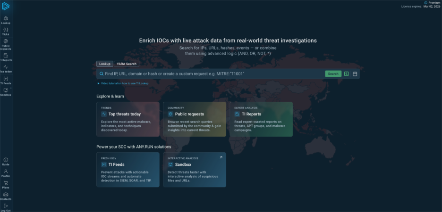442x212 pixels.
Task: Open the Top threats today card
Action: pyautogui.click(x=128, y=119)
